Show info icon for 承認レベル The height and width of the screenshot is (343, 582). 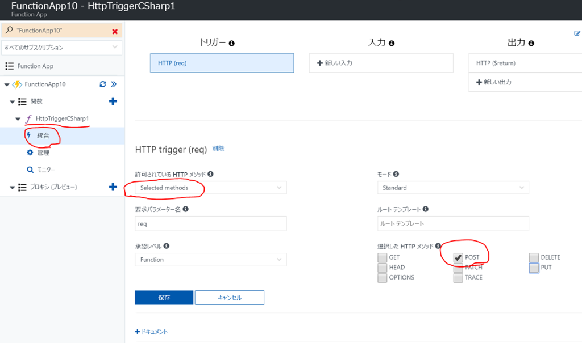pos(167,245)
